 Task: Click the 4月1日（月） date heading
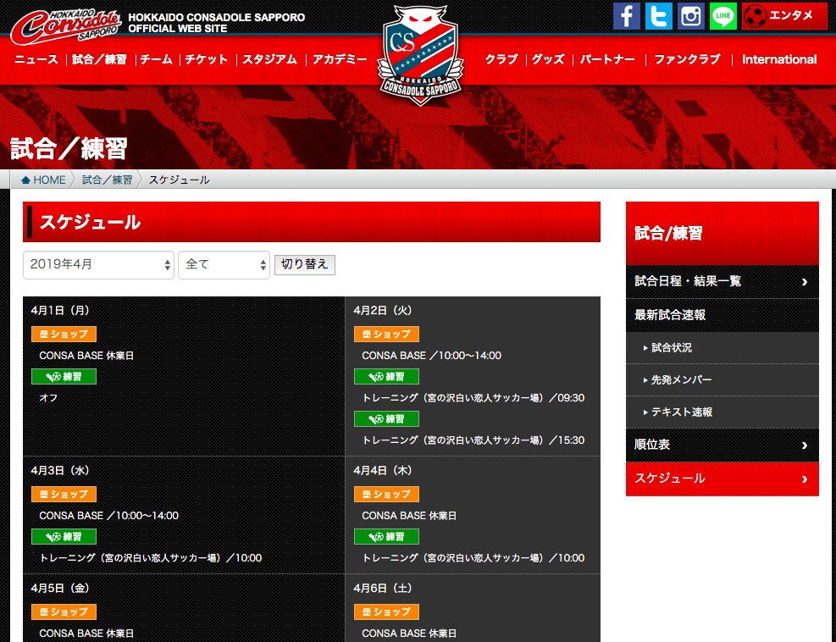point(59,310)
